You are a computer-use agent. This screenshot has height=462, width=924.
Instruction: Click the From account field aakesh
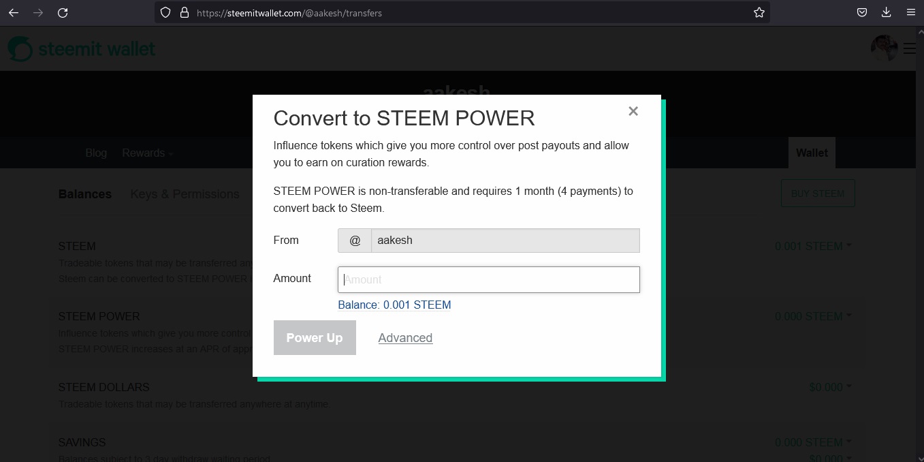505,241
